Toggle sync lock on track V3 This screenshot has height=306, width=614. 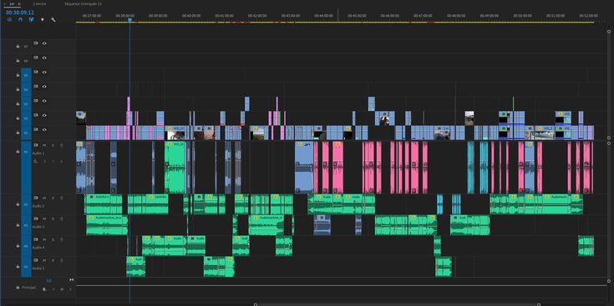(x=36, y=101)
